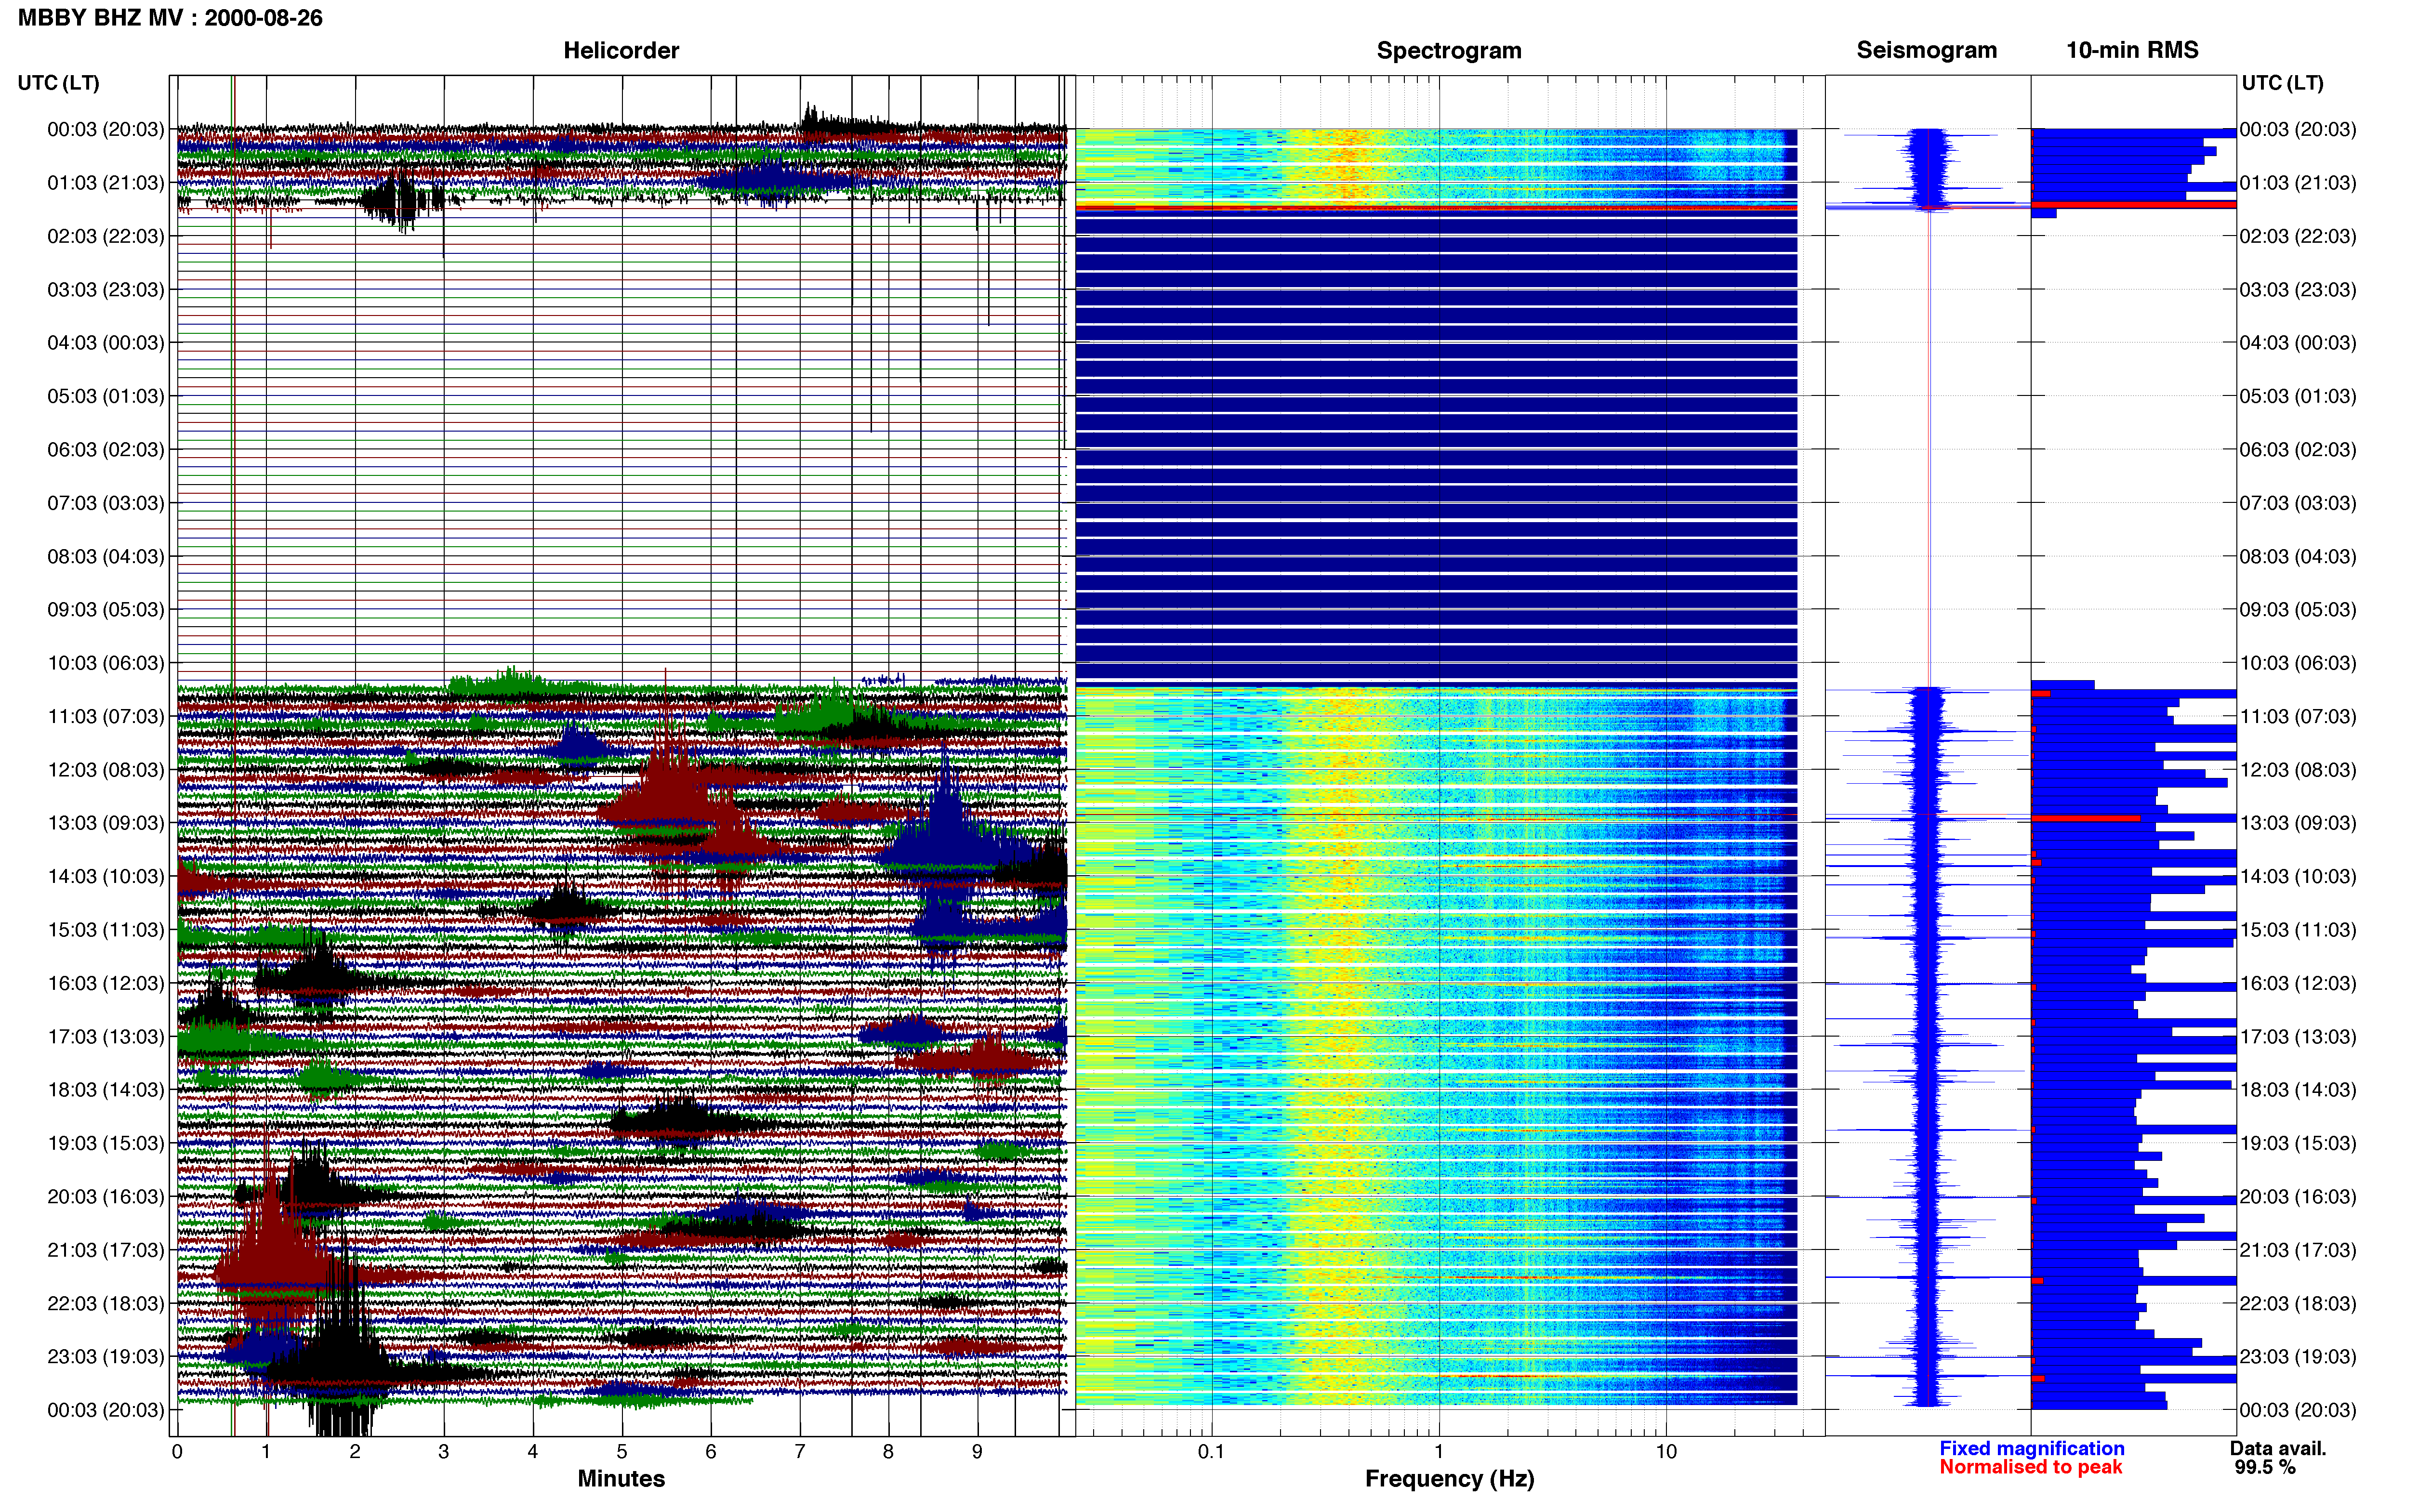Select right time label '19:03 (15:03)'
Image resolution: width=2418 pixels, height=1512 pixels.
click(x=2297, y=1143)
